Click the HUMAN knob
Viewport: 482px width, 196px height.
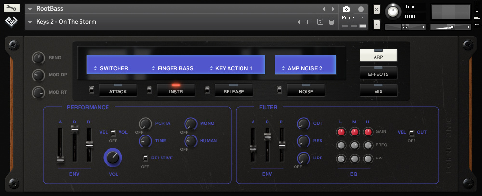[190, 141]
